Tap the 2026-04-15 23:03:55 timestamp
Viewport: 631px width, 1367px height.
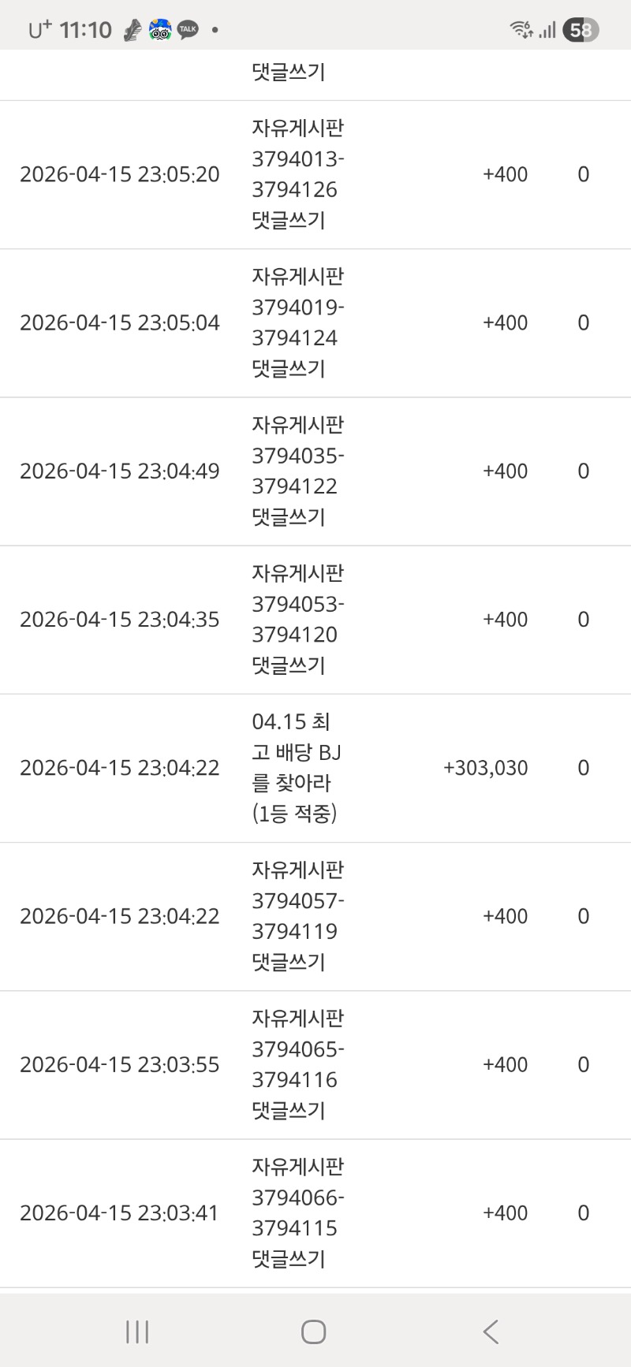click(120, 1064)
